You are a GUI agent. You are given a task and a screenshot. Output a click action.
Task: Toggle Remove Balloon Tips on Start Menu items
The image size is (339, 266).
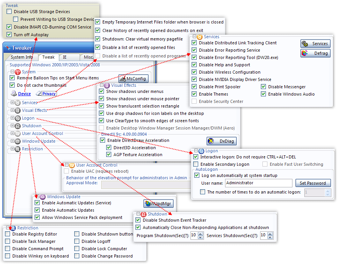point(12,78)
